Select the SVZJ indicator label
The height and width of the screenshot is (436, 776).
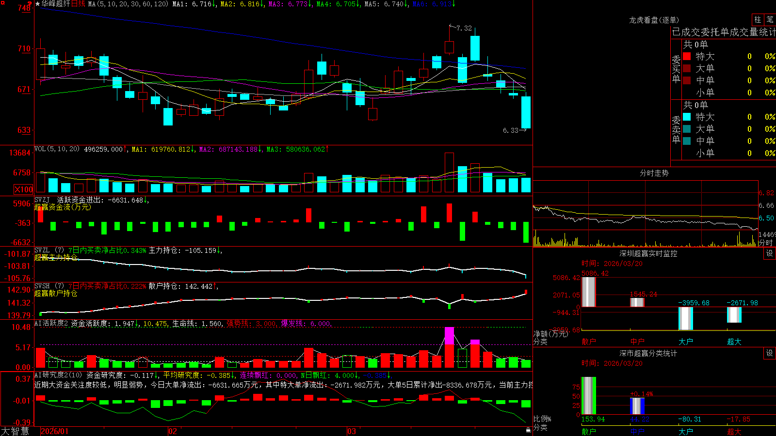coord(42,200)
